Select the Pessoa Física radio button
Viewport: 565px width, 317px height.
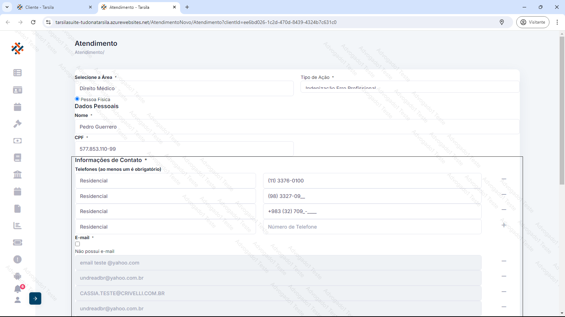(x=77, y=99)
